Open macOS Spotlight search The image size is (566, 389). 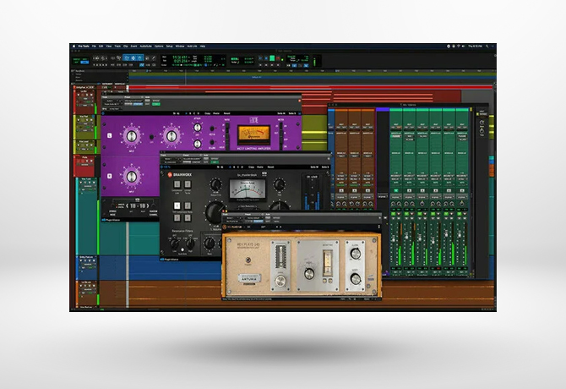pos(487,47)
